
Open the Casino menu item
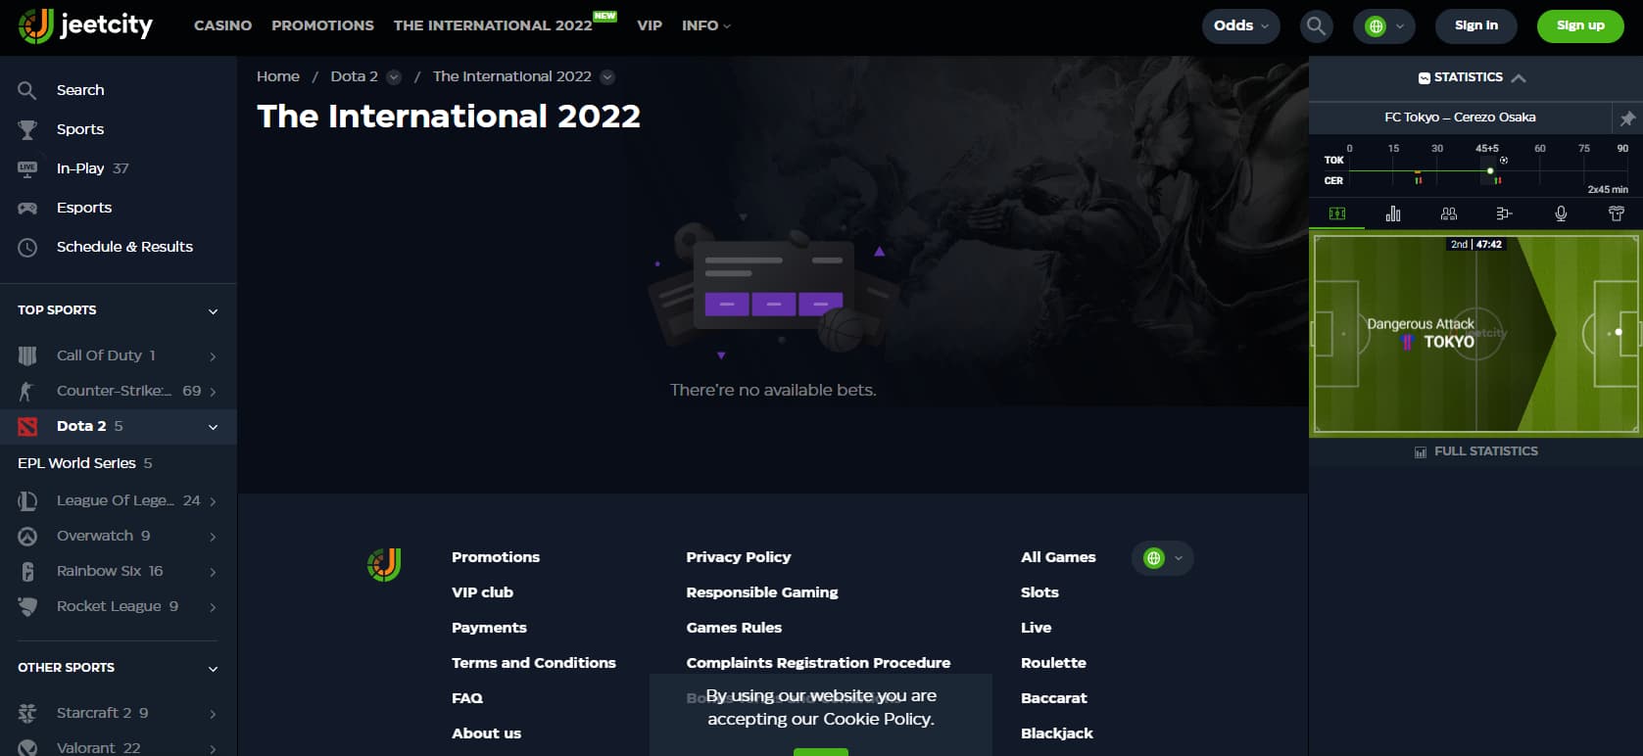pos(222,25)
